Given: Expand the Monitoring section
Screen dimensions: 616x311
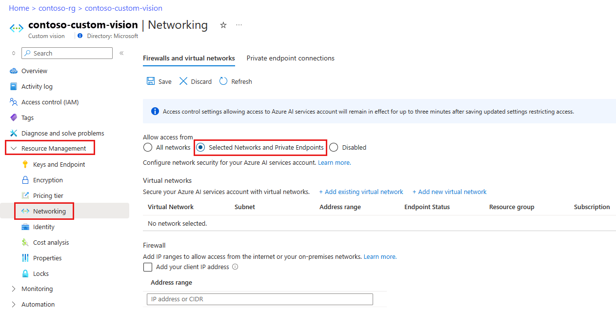Looking at the screenshot, I should coord(14,289).
